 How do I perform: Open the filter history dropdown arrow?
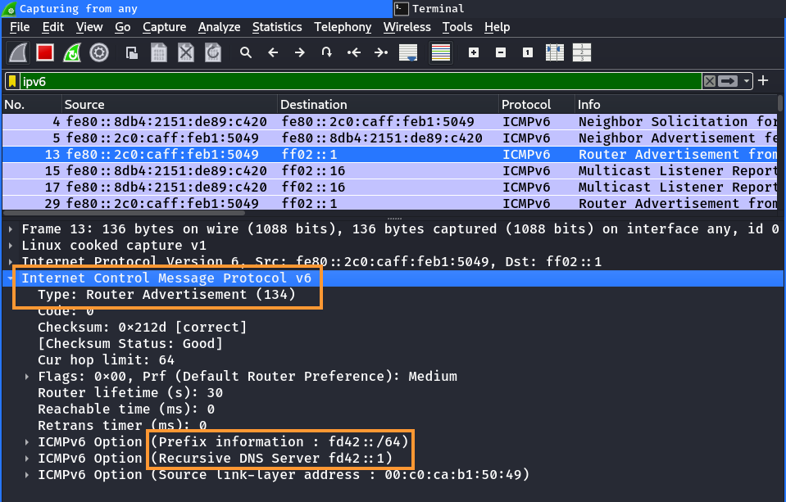pos(747,81)
